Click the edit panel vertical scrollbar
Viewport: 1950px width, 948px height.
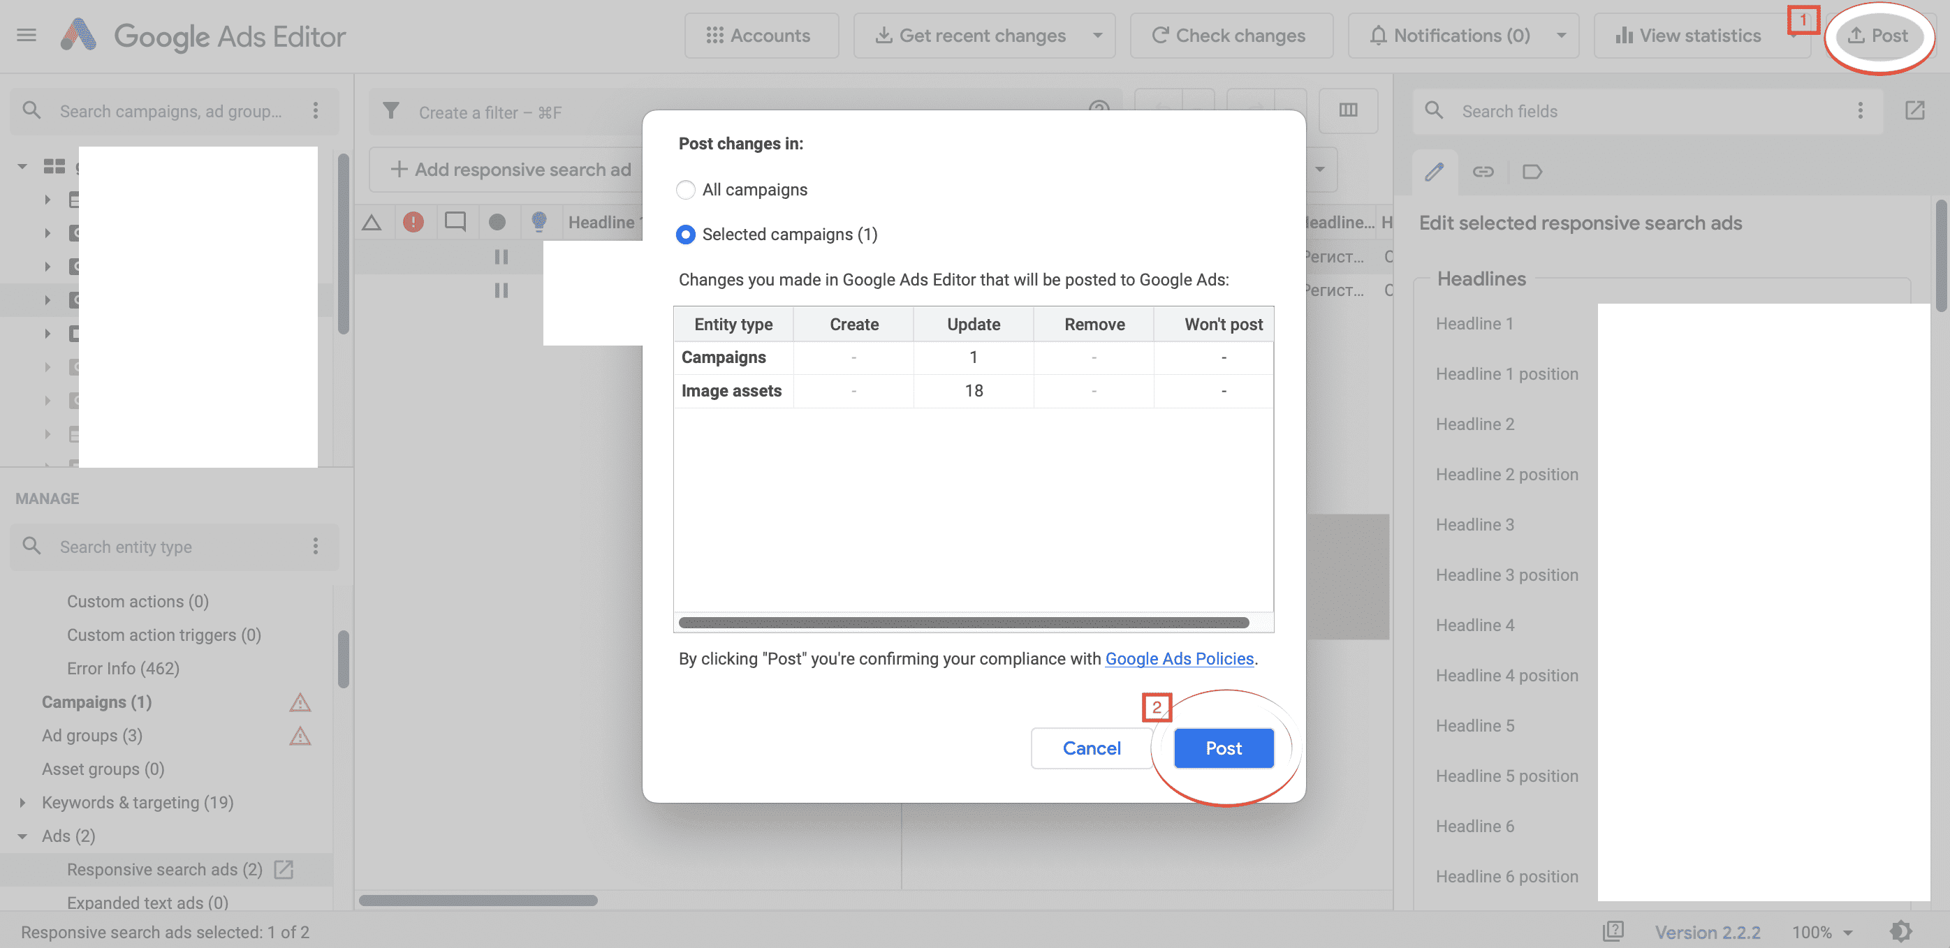[1942, 255]
